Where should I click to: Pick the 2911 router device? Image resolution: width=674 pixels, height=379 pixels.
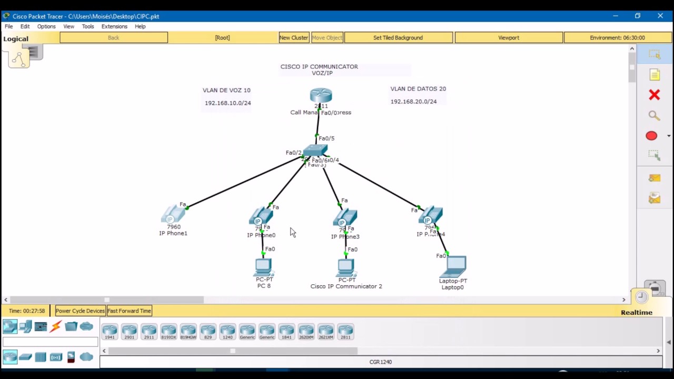pyautogui.click(x=149, y=332)
